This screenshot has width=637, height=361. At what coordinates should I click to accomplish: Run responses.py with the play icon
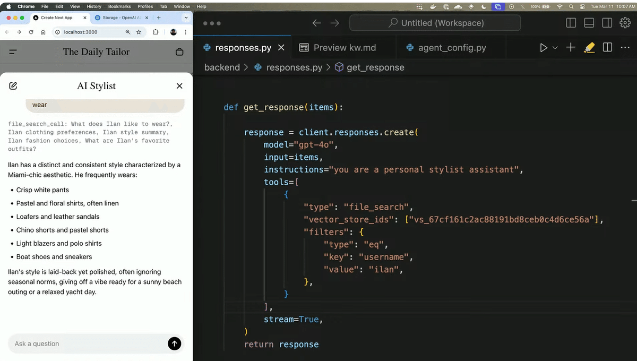pos(543,47)
